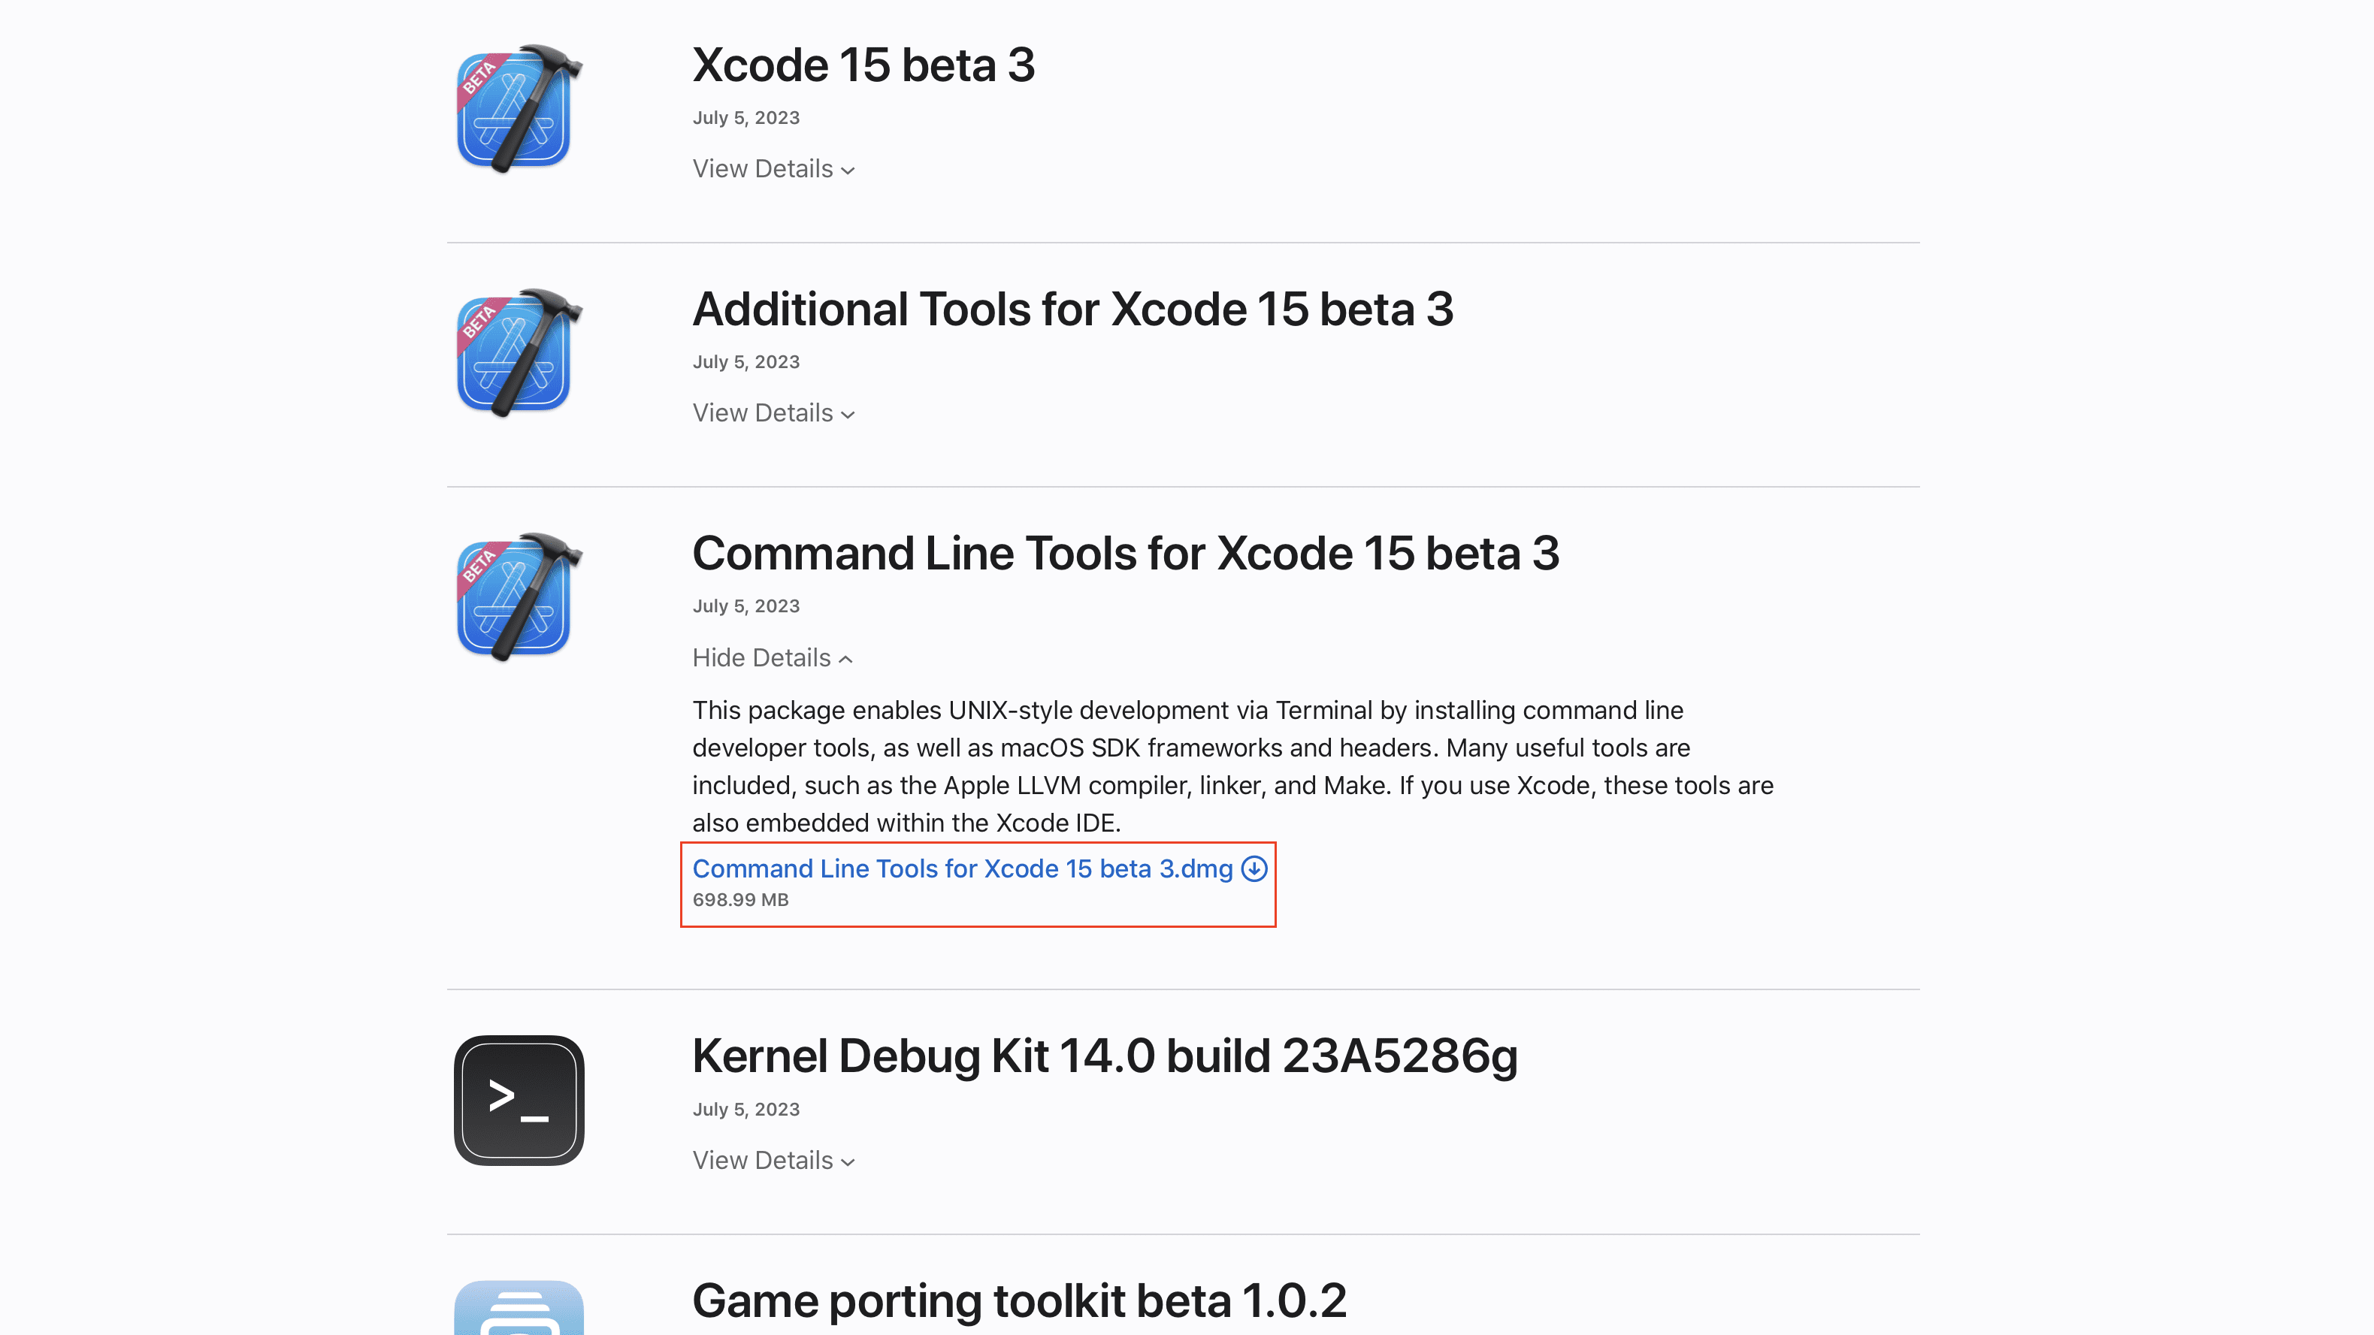The width and height of the screenshot is (2374, 1335).
Task: Expand View Details under Xcode 15 beta 3
Action: point(774,168)
